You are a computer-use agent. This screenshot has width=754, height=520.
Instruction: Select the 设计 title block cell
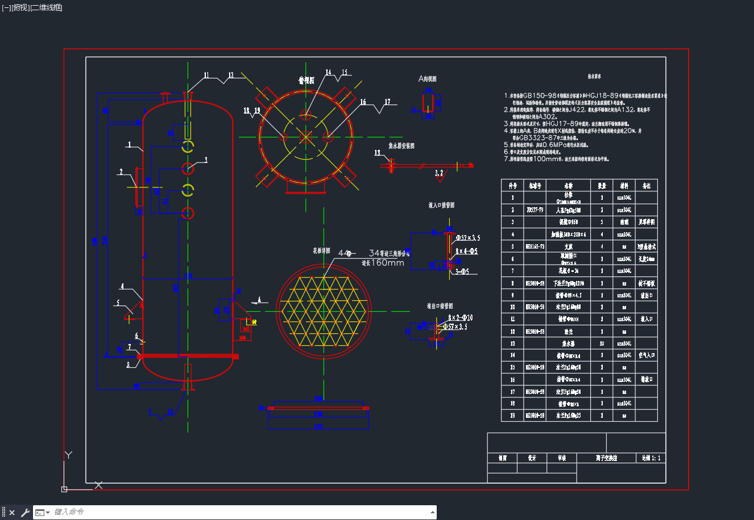532,458
